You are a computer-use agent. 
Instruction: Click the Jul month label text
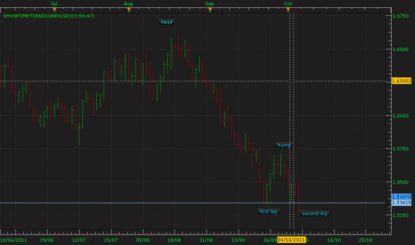pos(54,4)
